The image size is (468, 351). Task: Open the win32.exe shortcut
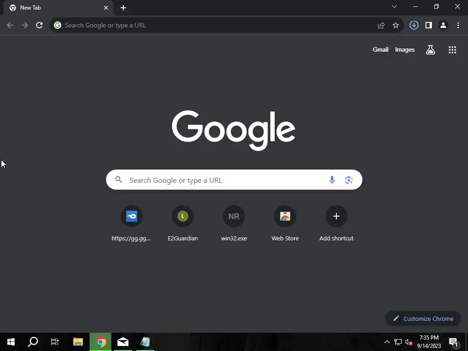point(234,223)
